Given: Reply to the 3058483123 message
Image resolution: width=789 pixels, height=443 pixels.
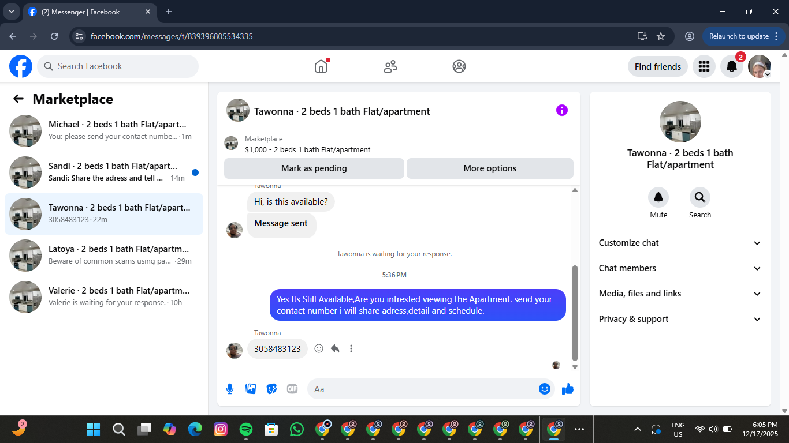Looking at the screenshot, I should coord(335,348).
